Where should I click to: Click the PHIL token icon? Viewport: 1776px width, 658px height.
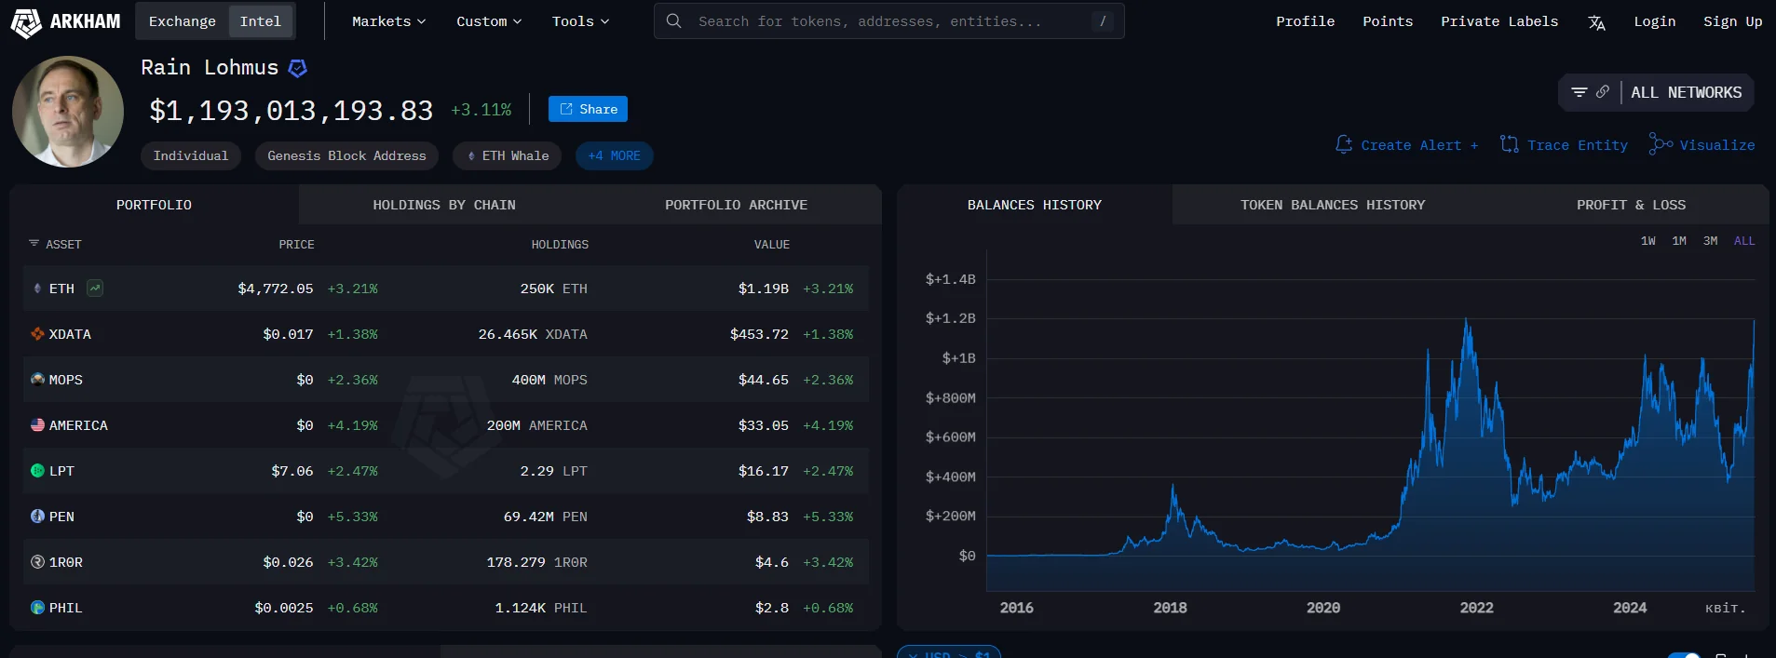click(x=37, y=608)
